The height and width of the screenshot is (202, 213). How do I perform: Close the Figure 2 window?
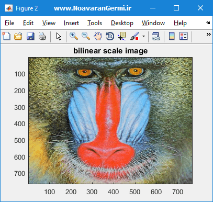coord(200,8)
